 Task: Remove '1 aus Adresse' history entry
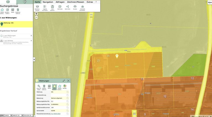tap(31, 41)
